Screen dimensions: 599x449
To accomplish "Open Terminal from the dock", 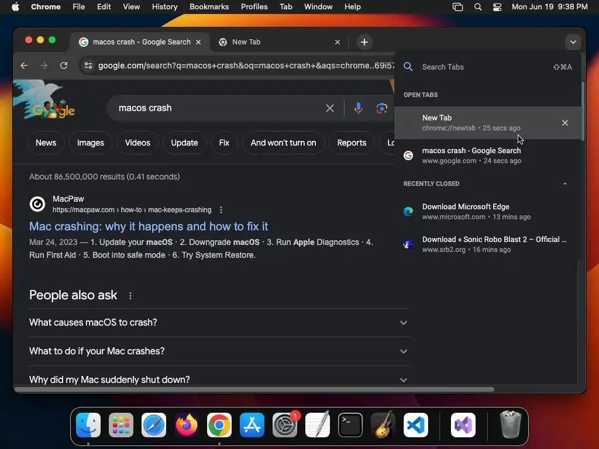I will (350, 425).
